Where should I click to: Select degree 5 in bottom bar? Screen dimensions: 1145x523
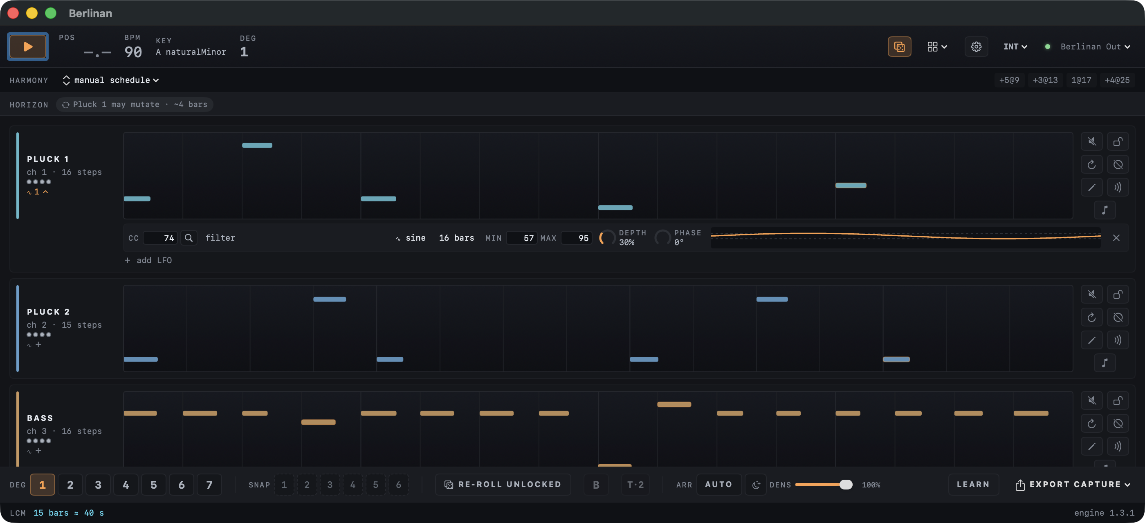[x=154, y=485]
